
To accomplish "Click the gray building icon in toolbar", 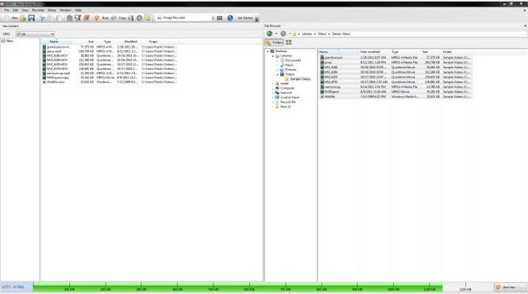I will 69,17.
